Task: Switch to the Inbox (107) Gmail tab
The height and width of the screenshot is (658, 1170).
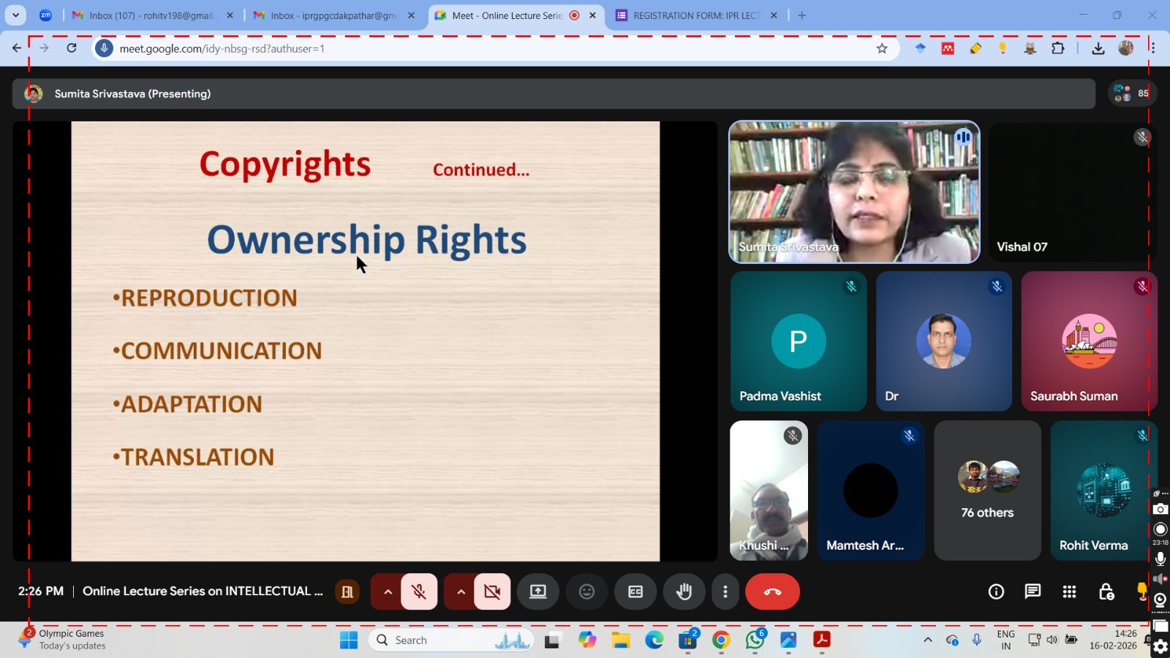Action: pos(151,15)
